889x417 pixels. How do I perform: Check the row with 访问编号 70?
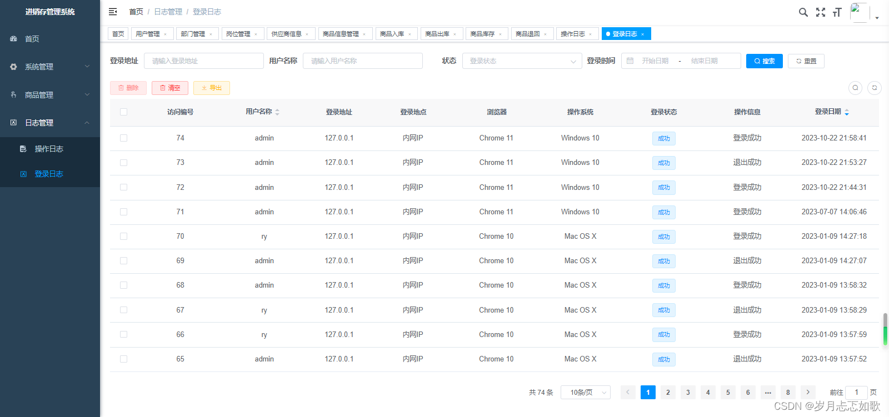123,237
